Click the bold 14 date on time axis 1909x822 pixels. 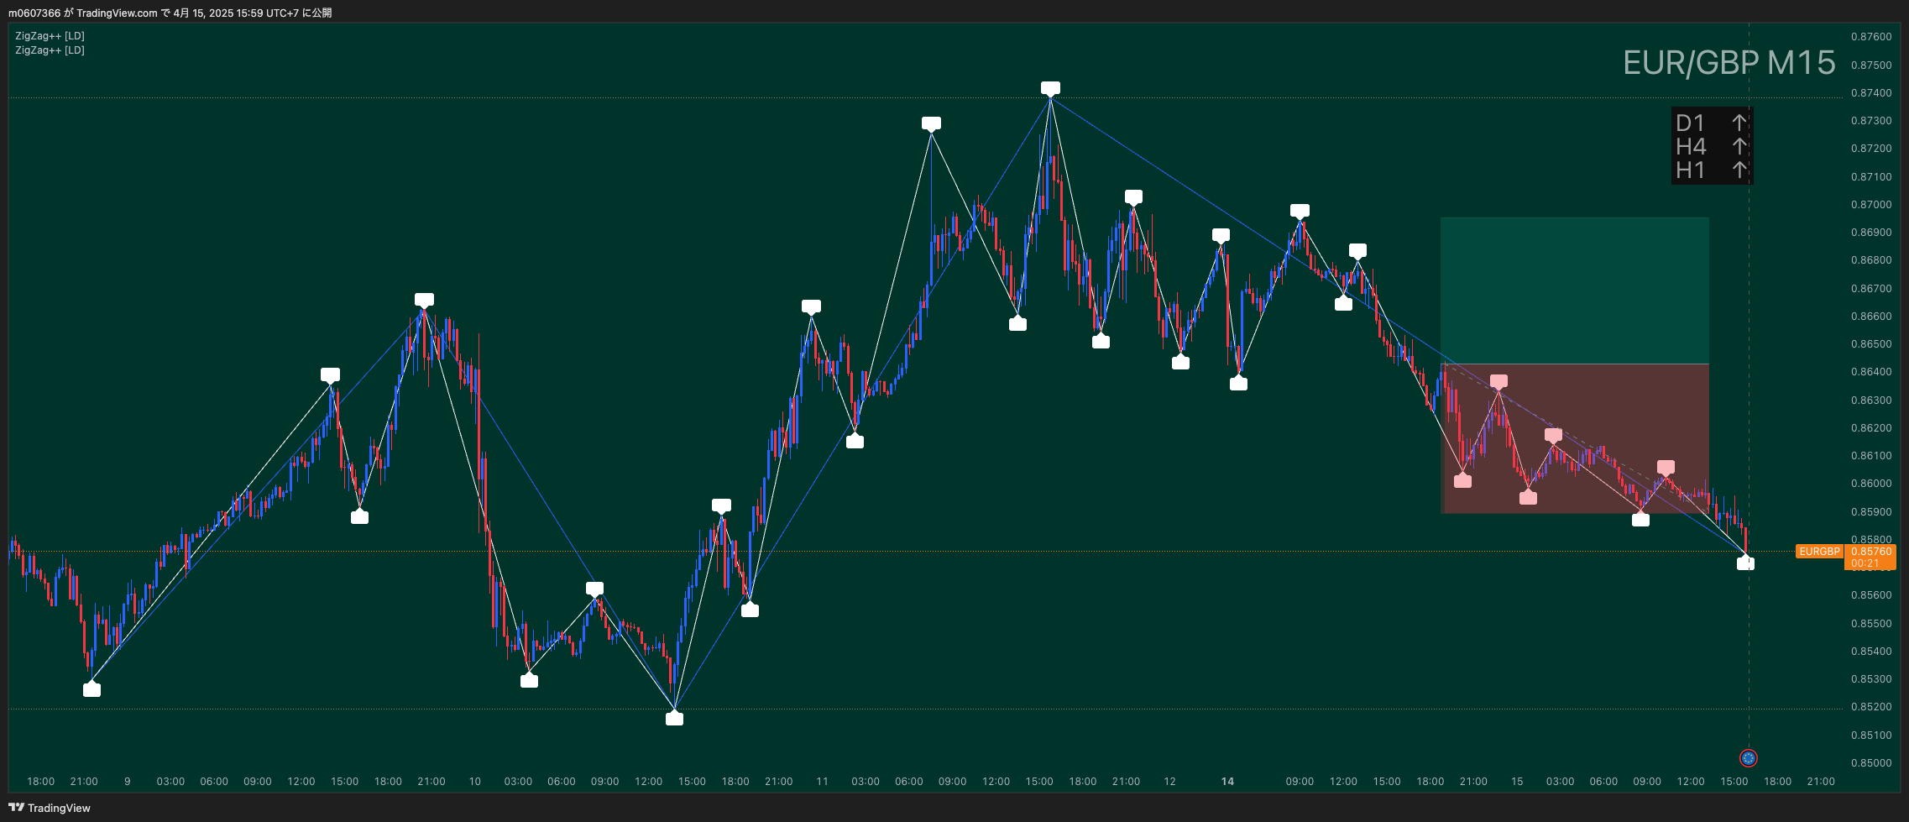[x=1227, y=782]
